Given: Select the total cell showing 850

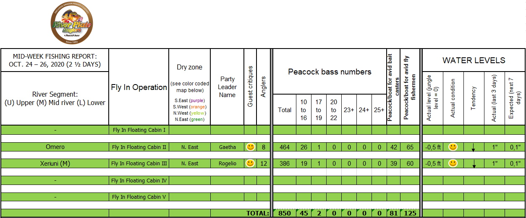Looking at the screenshot, I should pyautogui.click(x=285, y=213).
